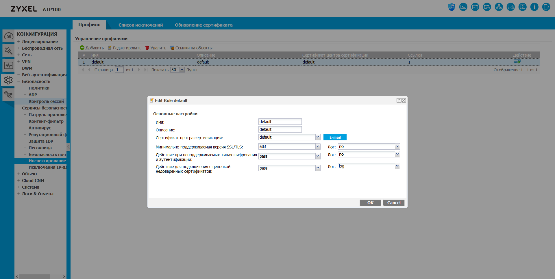555x279 pixels.
Task: Click Cancel in the Edit Rule dialog
Action: [394, 203]
